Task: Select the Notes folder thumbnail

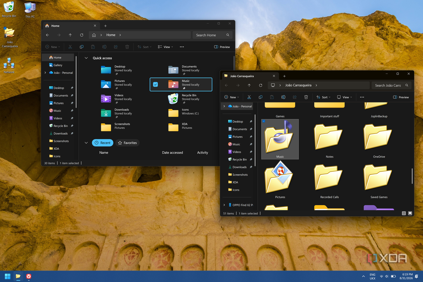Action: click(329, 139)
